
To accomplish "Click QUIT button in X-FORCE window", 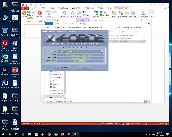I will [85, 68].
